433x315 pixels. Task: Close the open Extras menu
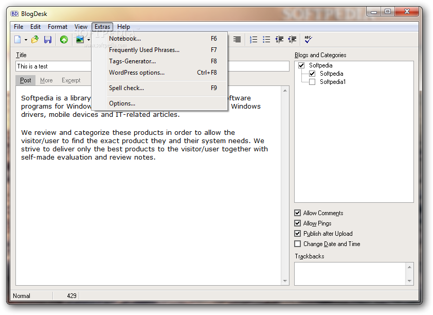point(102,27)
